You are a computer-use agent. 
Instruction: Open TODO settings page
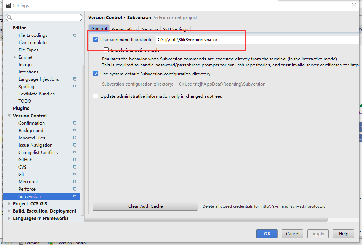[x=25, y=101]
